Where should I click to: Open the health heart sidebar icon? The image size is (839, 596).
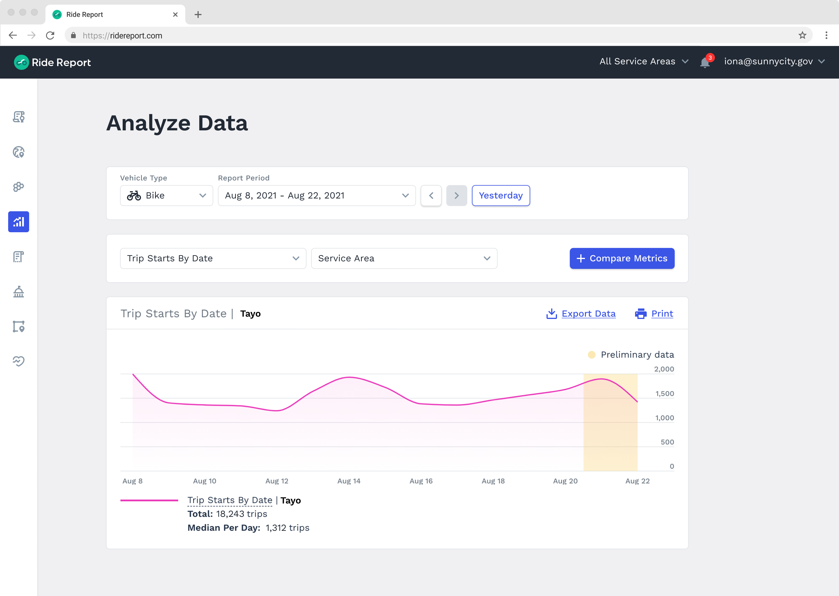pyautogui.click(x=19, y=361)
